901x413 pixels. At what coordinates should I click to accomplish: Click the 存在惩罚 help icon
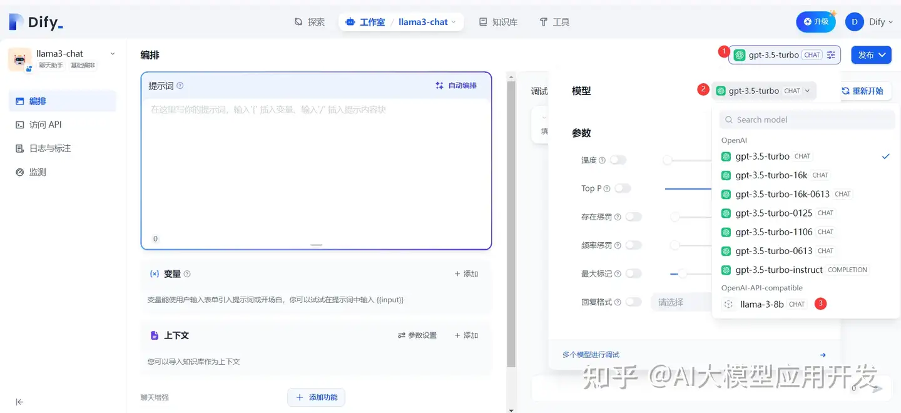click(618, 217)
